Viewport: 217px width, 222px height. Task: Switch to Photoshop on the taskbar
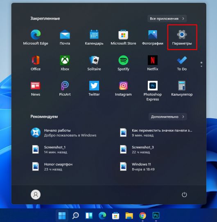(156, 215)
